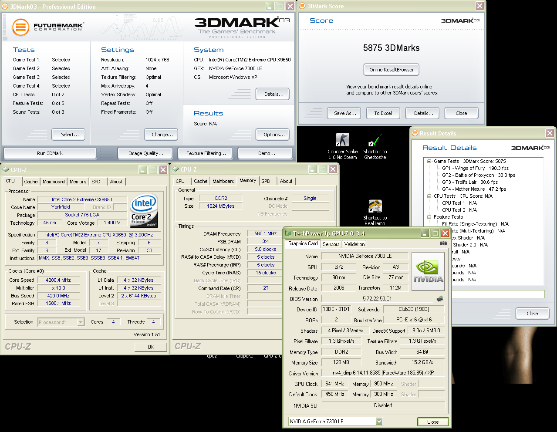Switch to the SPD tab in the CPU-Z window showing the Memory tab
This screenshot has height=432, width=557.
click(266, 181)
